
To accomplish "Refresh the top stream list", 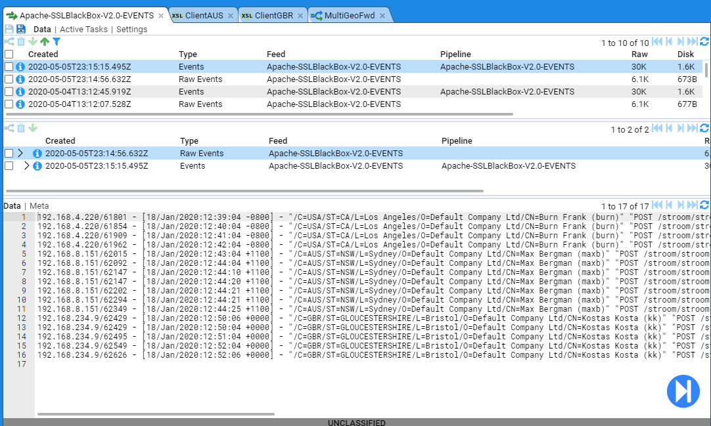I will coord(704,42).
